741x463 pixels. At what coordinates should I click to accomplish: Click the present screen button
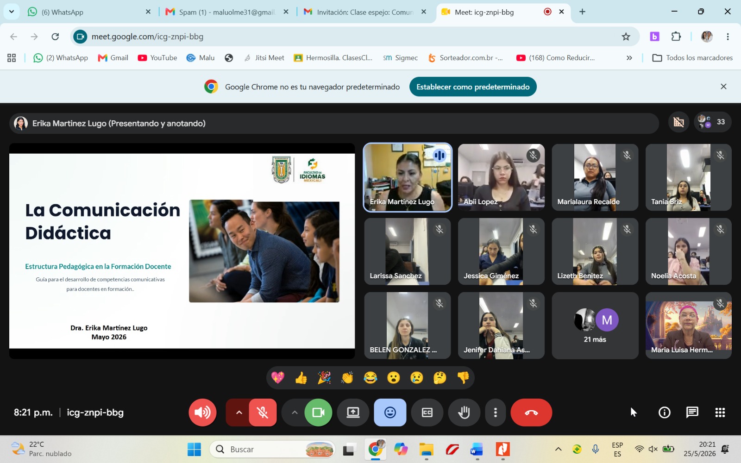pyautogui.click(x=353, y=412)
